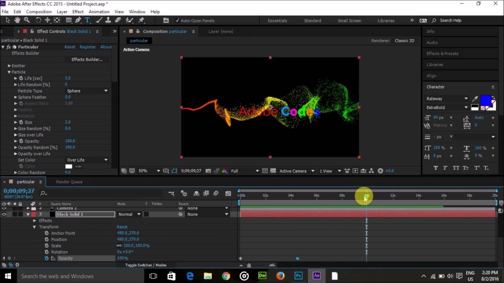Open the 50% magnification dropdown
The height and width of the screenshot is (283, 504).
149,171
